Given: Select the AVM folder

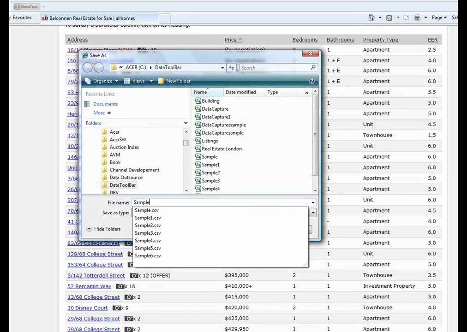Looking at the screenshot, I should pos(111,154).
